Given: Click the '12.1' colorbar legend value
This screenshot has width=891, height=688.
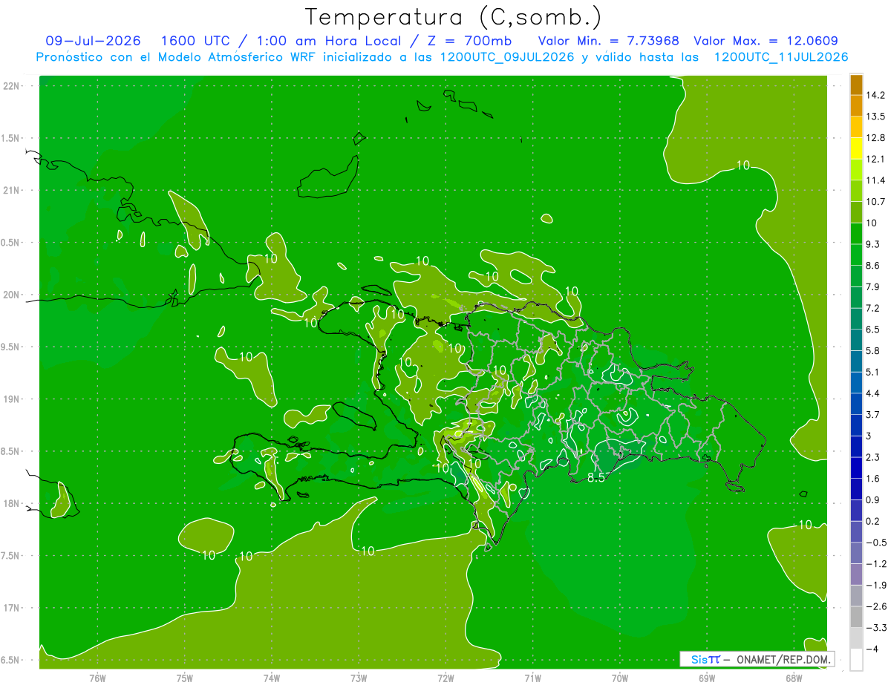Looking at the screenshot, I should 875,159.
